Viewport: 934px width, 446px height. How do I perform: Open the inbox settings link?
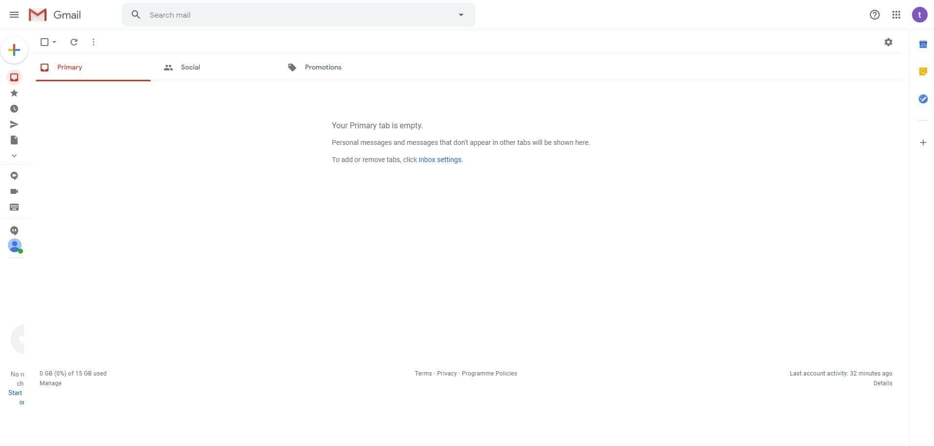(440, 159)
